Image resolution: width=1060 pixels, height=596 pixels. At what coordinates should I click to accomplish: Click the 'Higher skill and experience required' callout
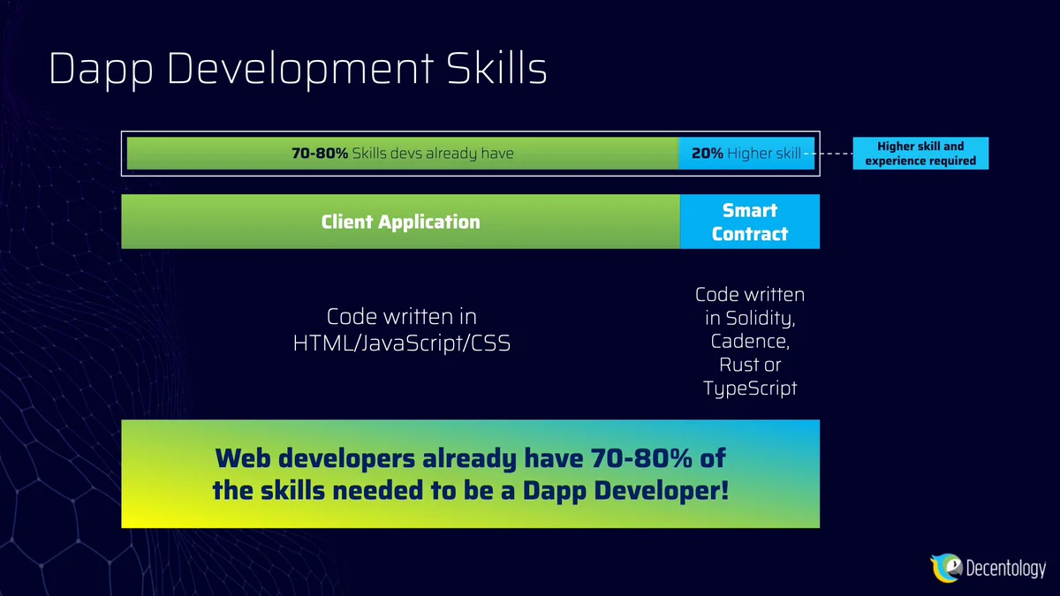pyautogui.click(x=920, y=154)
